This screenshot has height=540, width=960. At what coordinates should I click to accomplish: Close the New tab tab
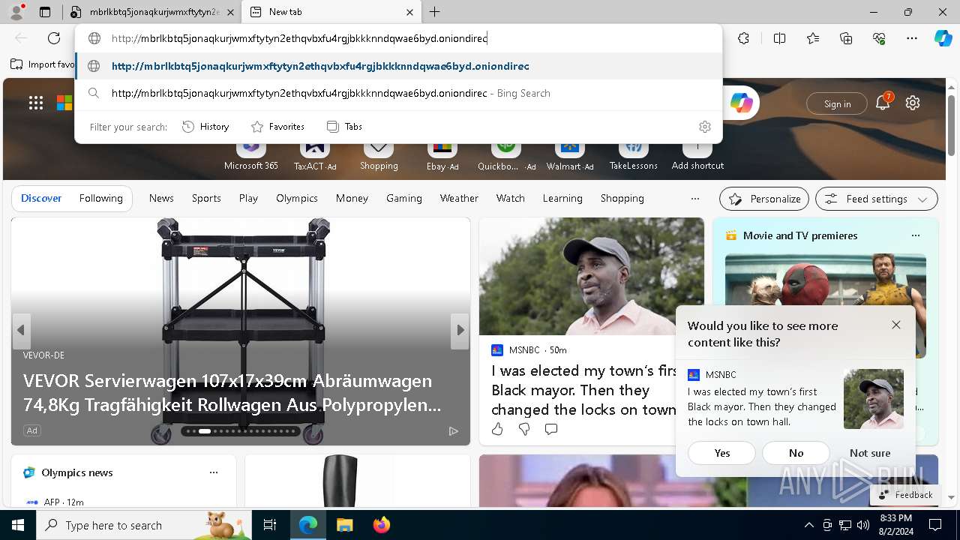click(409, 12)
